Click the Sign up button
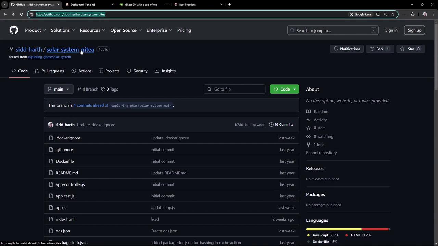 pos(414,30)
